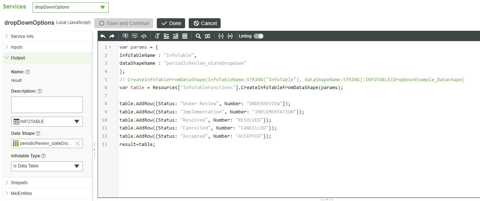This screenshot has height=201, width=480.
Task: Open the Services dropDownOptions dropdown
Action: pos(71,7)
